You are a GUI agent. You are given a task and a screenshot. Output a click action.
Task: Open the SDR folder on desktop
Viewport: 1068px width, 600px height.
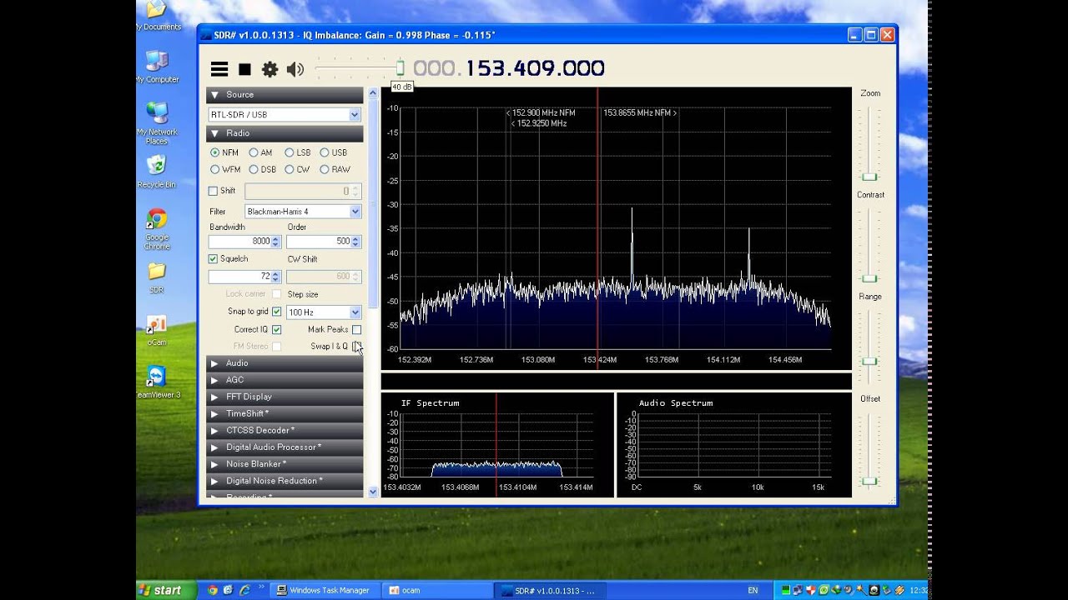[x=157, y=277]
